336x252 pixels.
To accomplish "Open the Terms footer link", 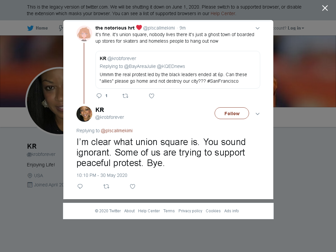I will click(x=169, y=211).
